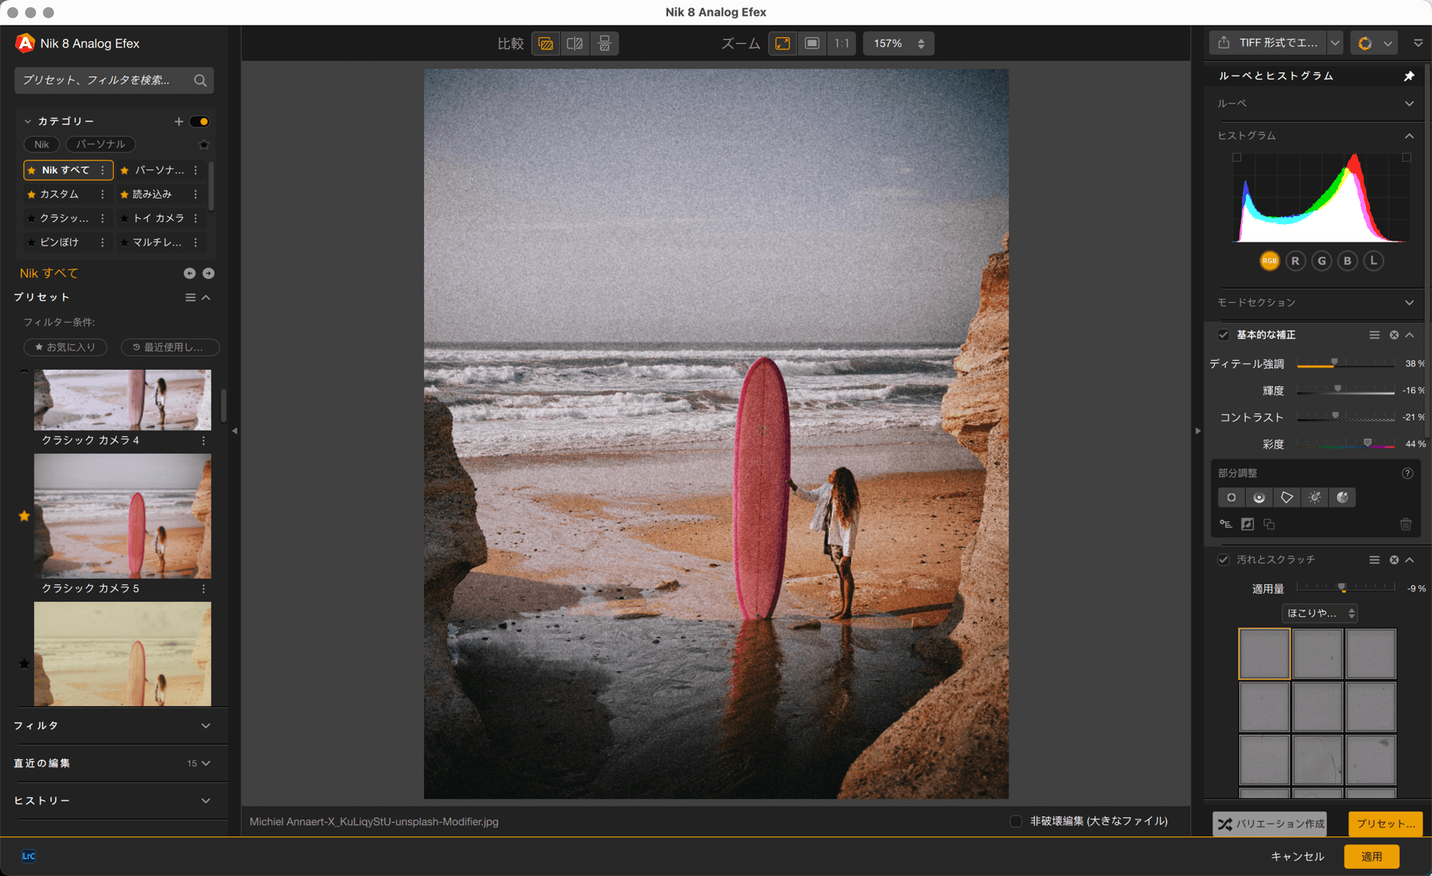Image resolution: width=1432 pixels, height=876 pixels.
Task: Set the zoom to 1:1
Action: pos(842,44)
